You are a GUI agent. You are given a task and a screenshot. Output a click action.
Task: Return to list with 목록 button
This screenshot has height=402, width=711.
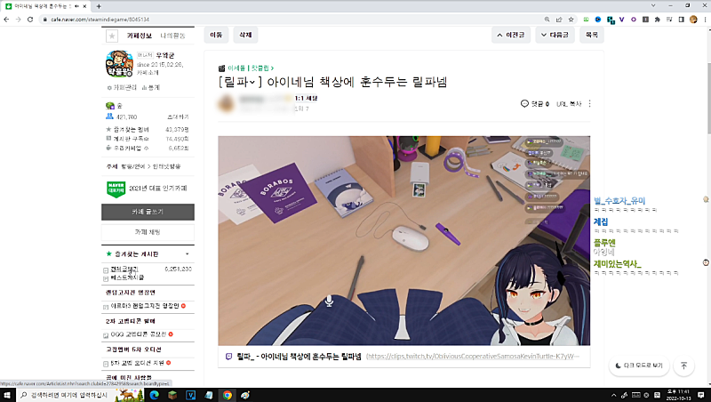coord(592,35)
